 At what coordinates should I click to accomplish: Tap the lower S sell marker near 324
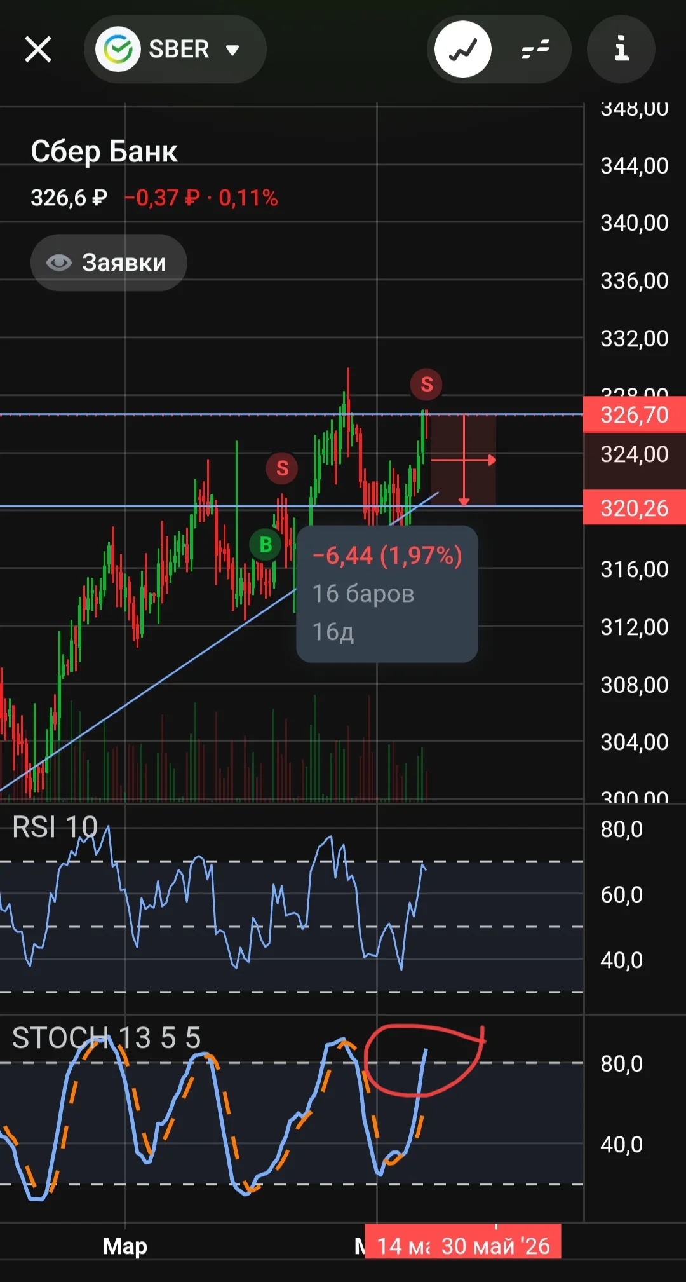282,468
